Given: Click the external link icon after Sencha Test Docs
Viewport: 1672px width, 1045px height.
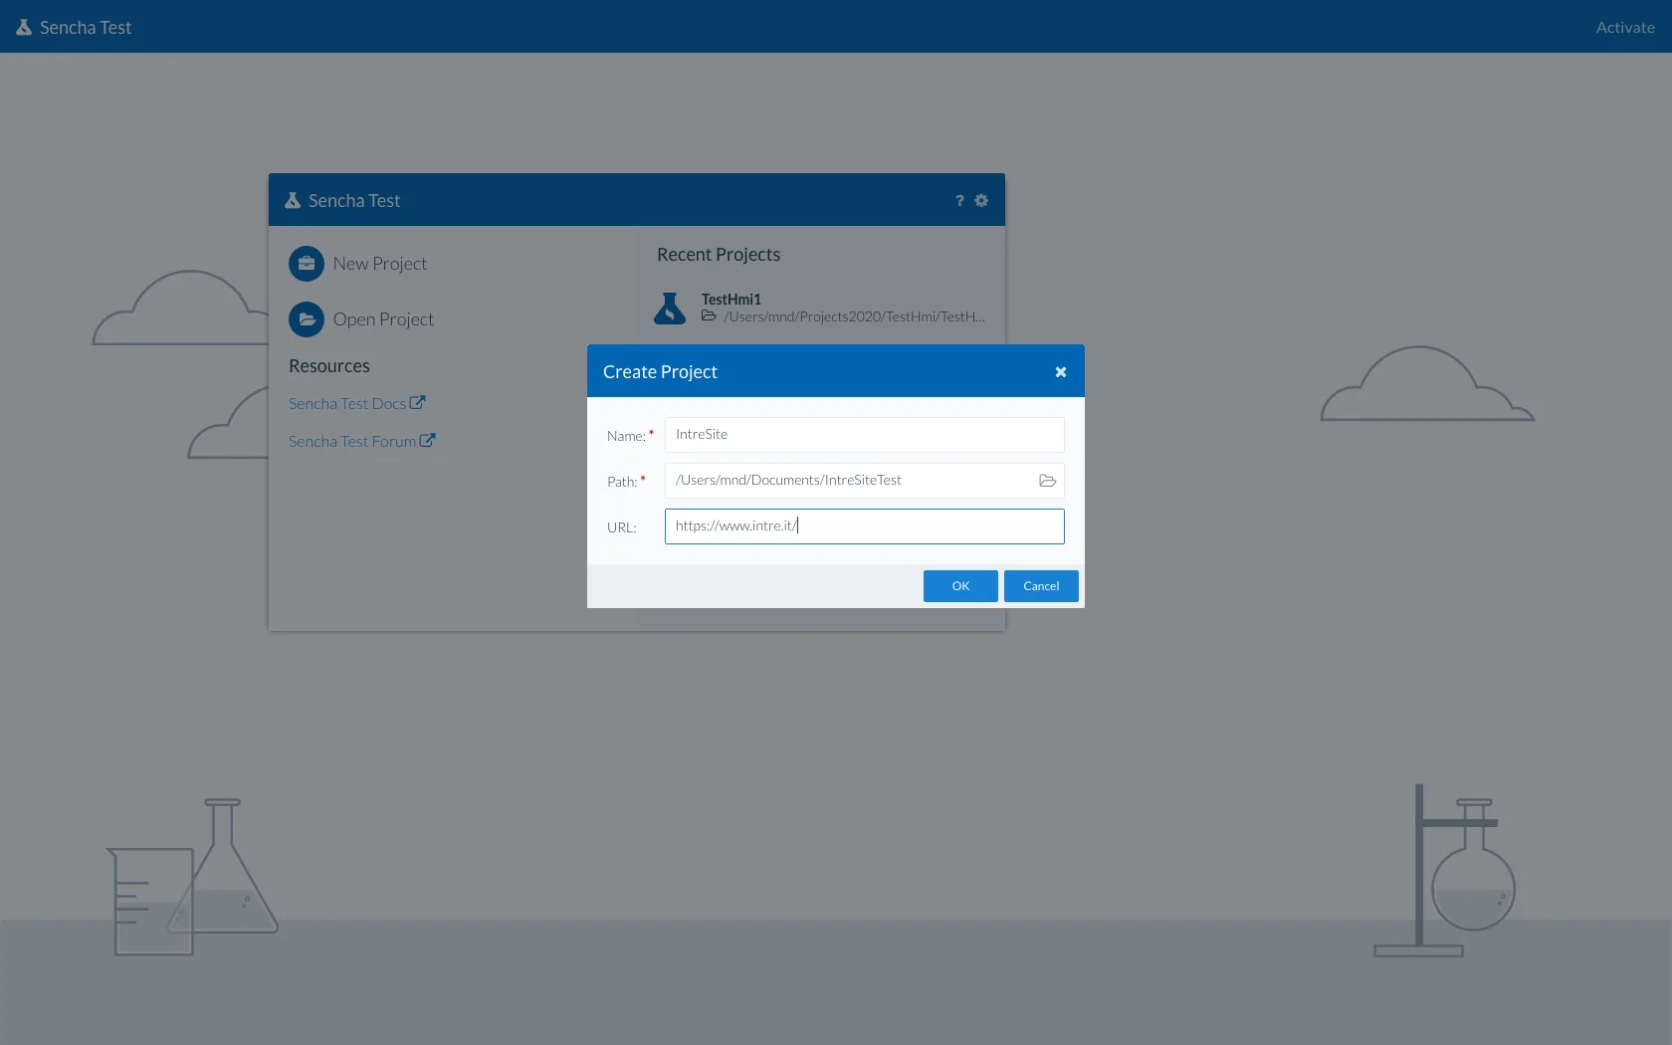Looking at the screenshot, I should pyautogui.click(x=418, y=402).
